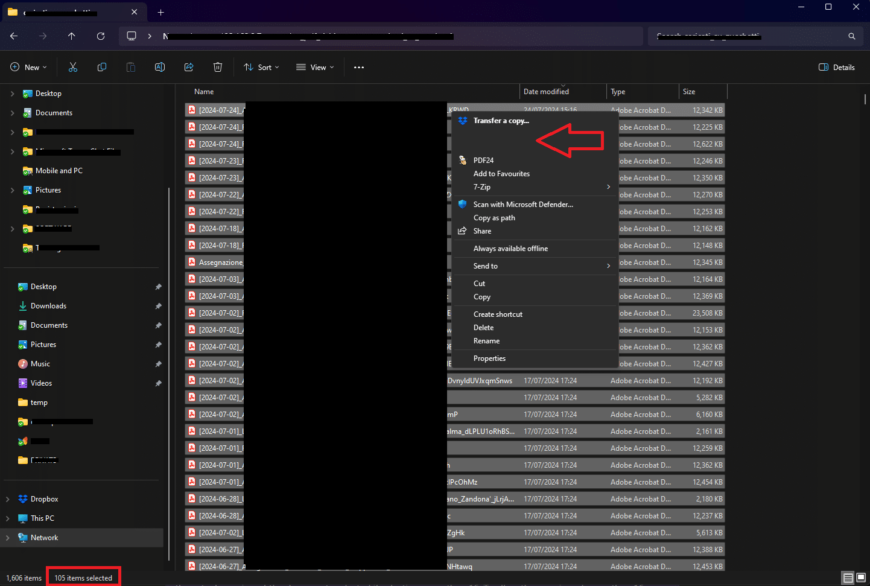Viewport: 870px width, 586px height.
Task: Open the Sort dropdown
Action: tap(262, 67)
